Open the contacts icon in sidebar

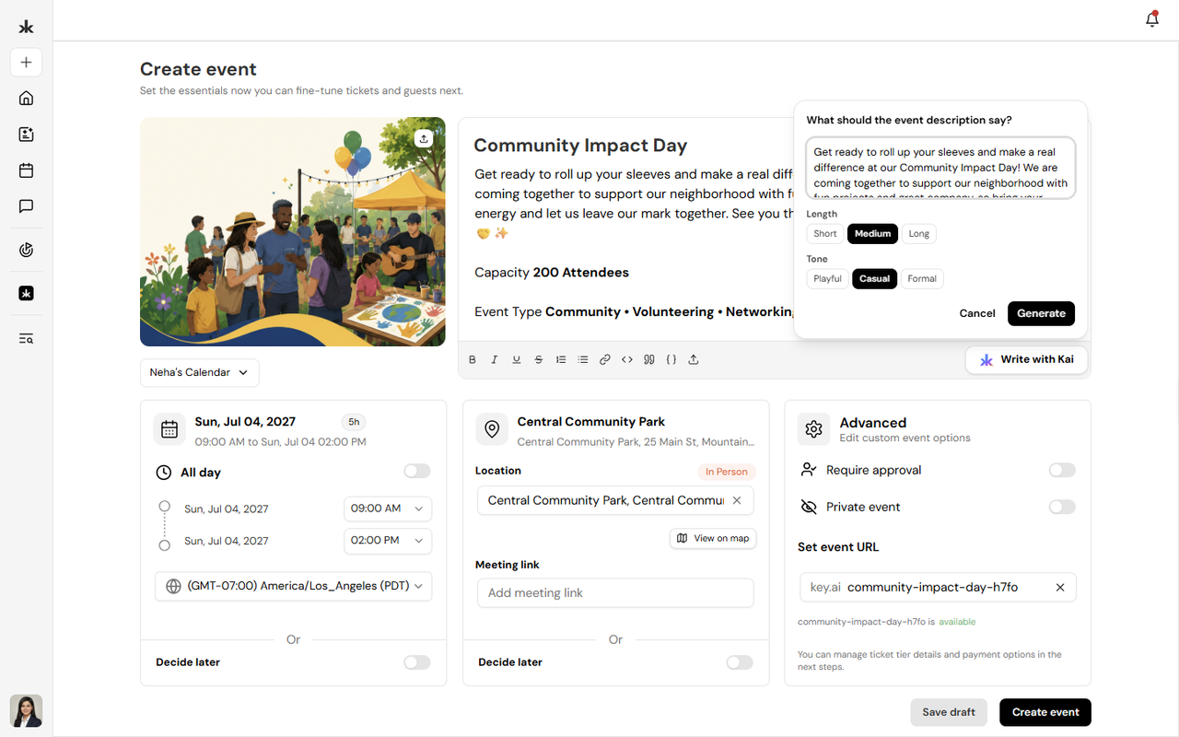tap(26, 135)
